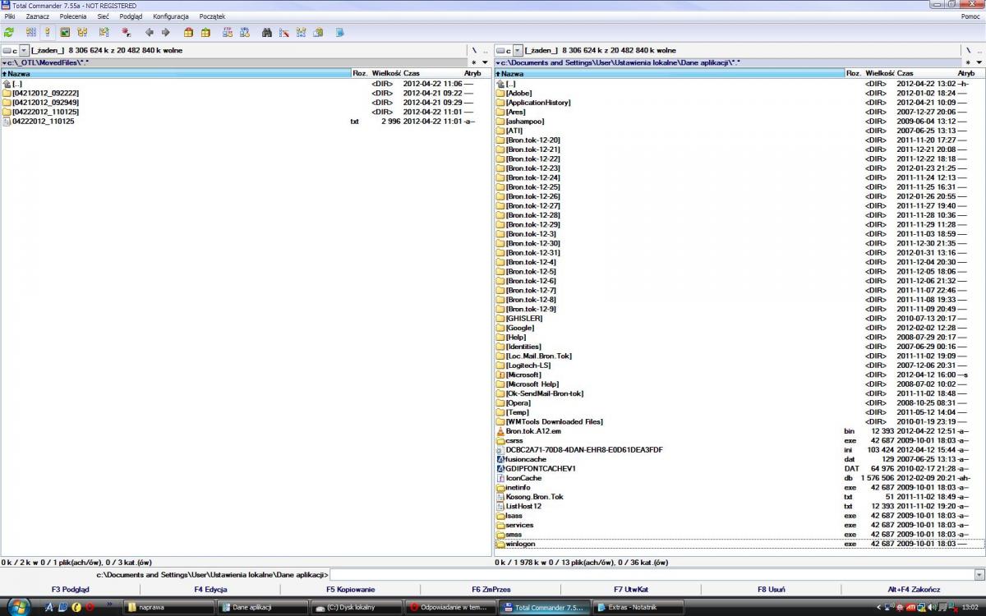
Task: Go to root in the left panel
Action: [473, 50]
